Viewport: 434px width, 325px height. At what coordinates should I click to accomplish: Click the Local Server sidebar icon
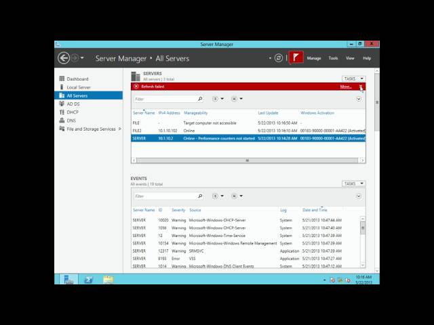62,87
